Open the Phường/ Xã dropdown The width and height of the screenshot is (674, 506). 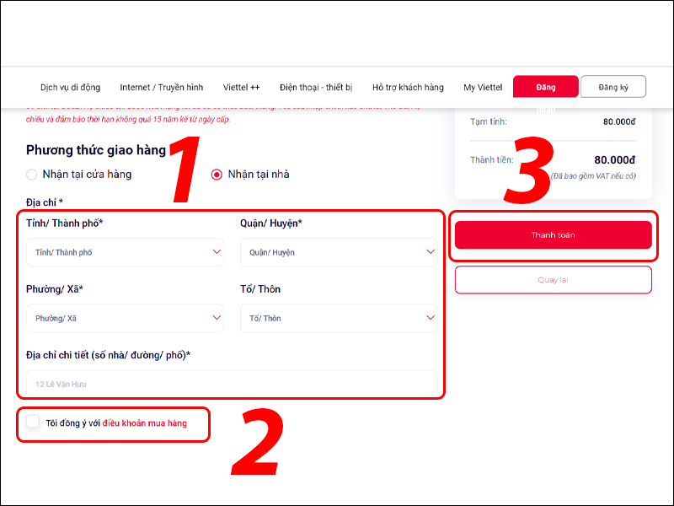pyautogui.click(x=125, y=318)
